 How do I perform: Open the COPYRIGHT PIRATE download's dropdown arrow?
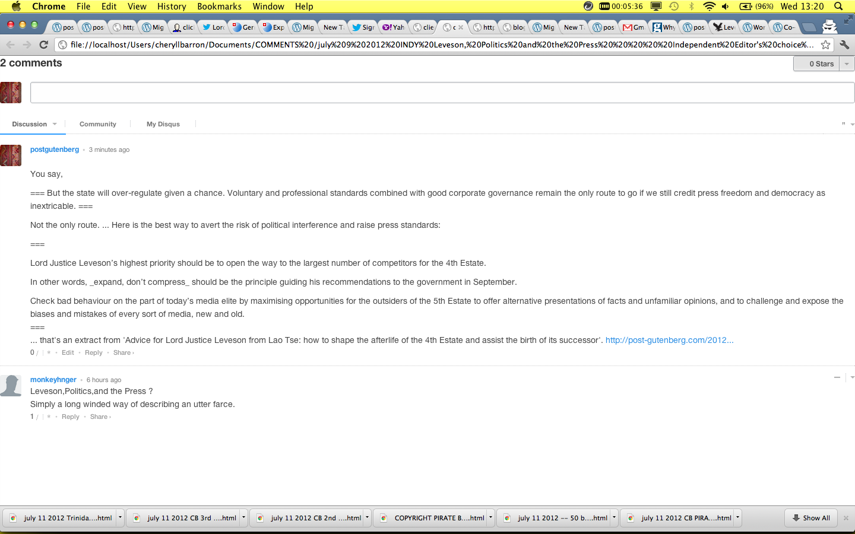(x=490, y=517)
